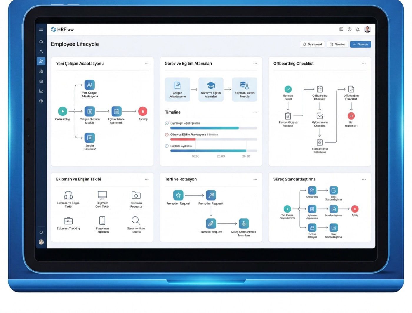412x313 pixels.
Task: Select the Görev ve Eğitim Atamaları tile
Action: [x=211, y=90]
